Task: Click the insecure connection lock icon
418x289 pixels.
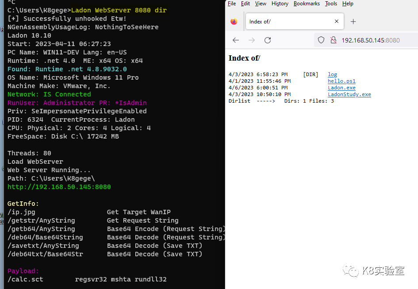Action: tap(333, 40)
